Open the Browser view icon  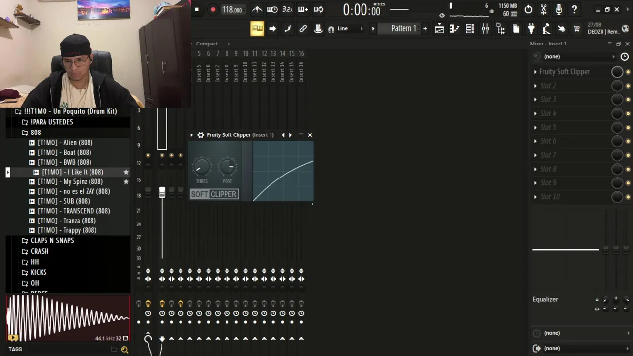click(500, 29)
